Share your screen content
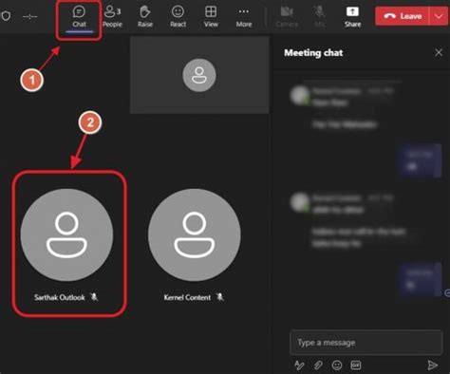 (x=352, y=17)
